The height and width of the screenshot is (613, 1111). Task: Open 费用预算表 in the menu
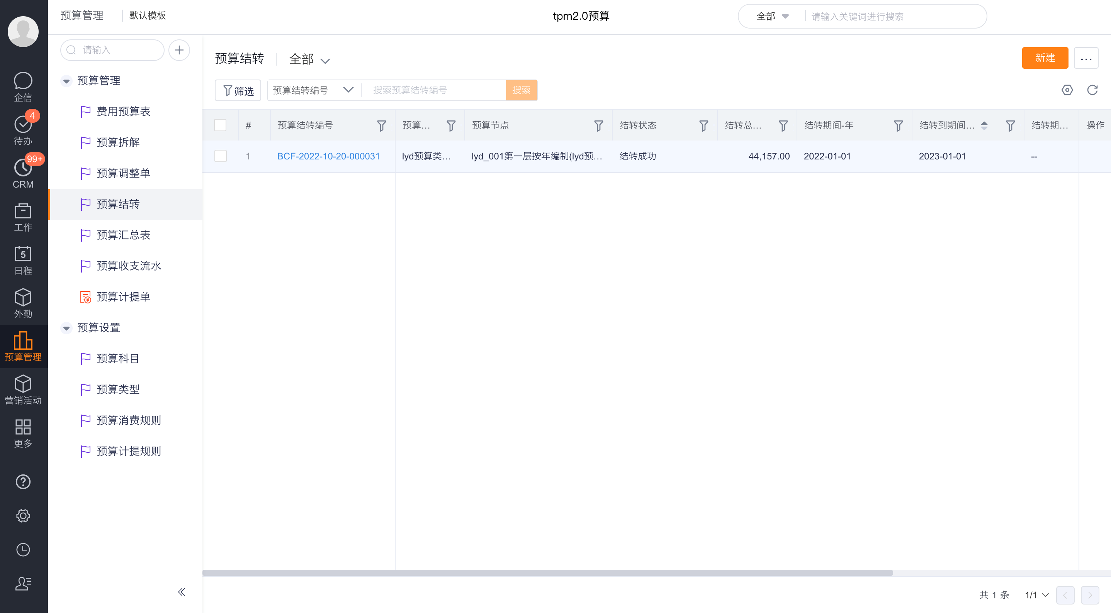pyautogui.click(x=123, y=112)
